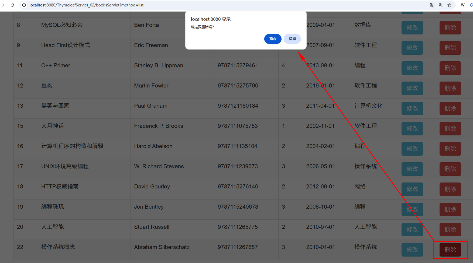Click 删除 for 人月神话 row

tap(450, 129)
